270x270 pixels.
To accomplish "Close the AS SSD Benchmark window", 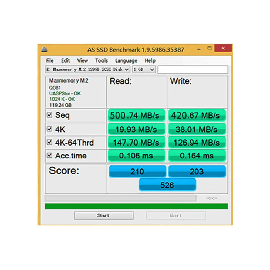I will click(223, 48).
